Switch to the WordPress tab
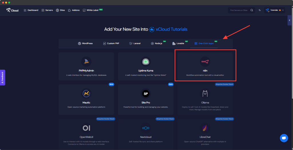The height and width of the screenshot is (150, 293). [85, 44]
